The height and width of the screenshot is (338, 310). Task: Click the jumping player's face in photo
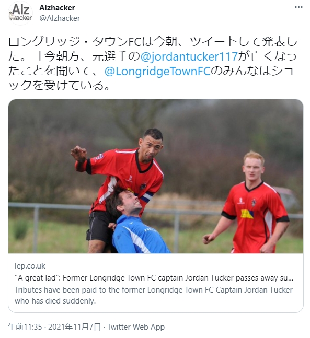[151, 148]
